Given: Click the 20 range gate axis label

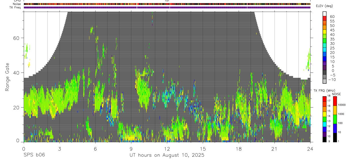Looking at the screenshot, I should [16, 107].
